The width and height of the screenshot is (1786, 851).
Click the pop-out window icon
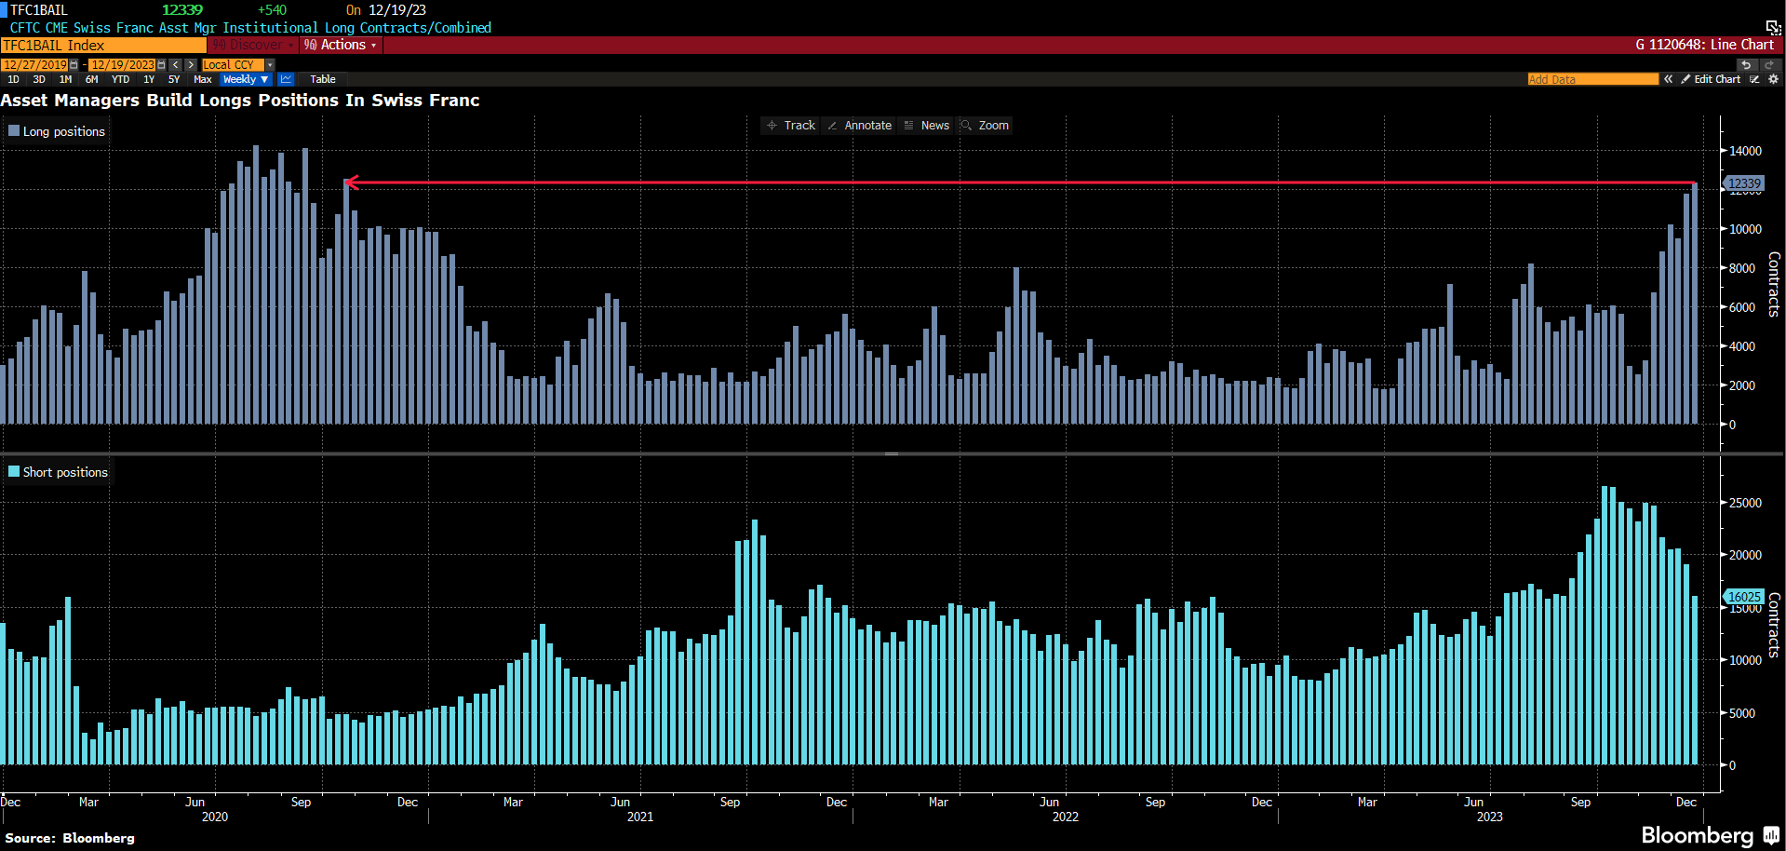point(1773,27)
